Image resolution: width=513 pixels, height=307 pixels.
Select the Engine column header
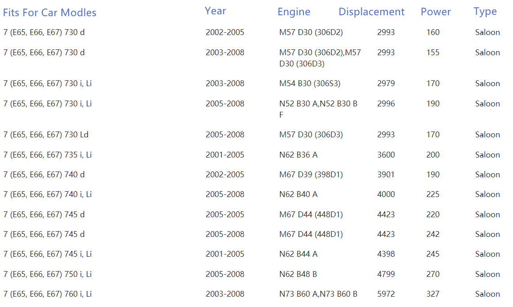[x=294, y=12]
